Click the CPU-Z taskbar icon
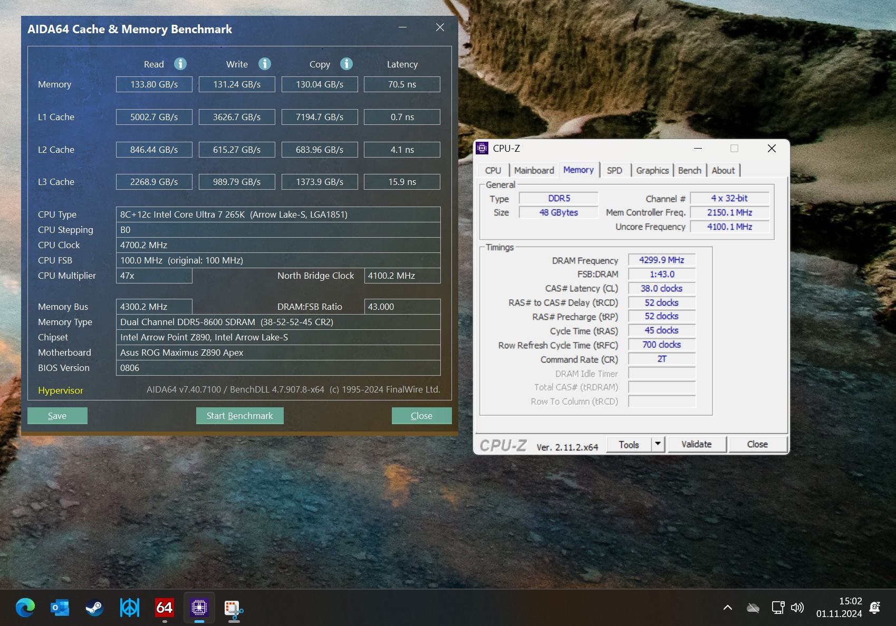The width and height of the screenshot is (896, 626). click(199, 608)
